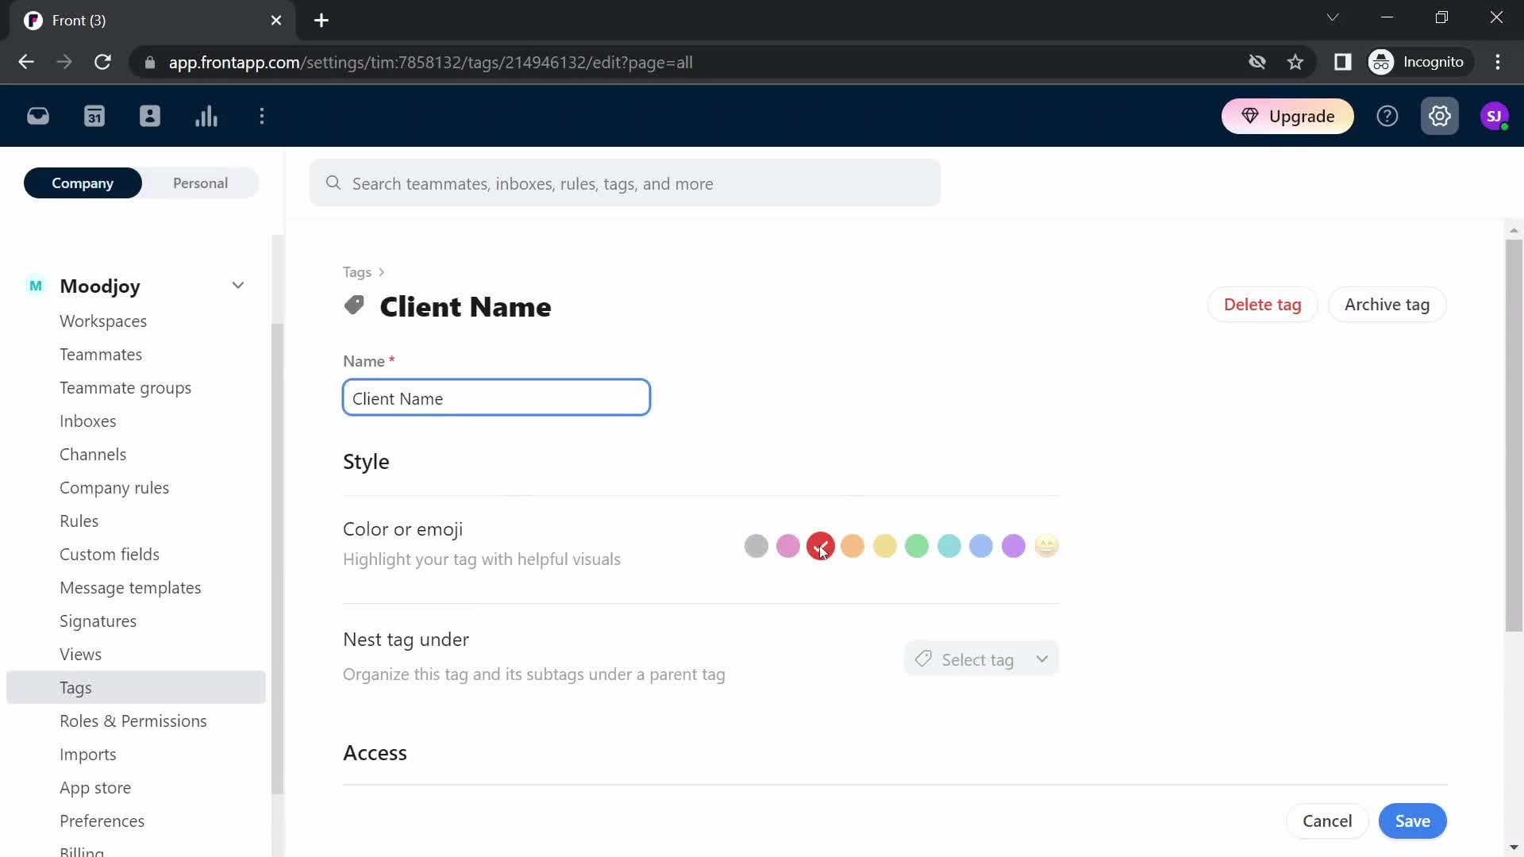Image resolution: width=1524 pixels, height=857 pixels.
Task: Select Tags in sidebar
Action: 136,688
